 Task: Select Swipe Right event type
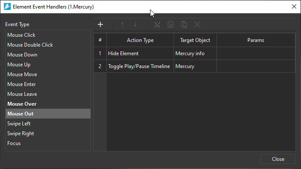point(48,133)
